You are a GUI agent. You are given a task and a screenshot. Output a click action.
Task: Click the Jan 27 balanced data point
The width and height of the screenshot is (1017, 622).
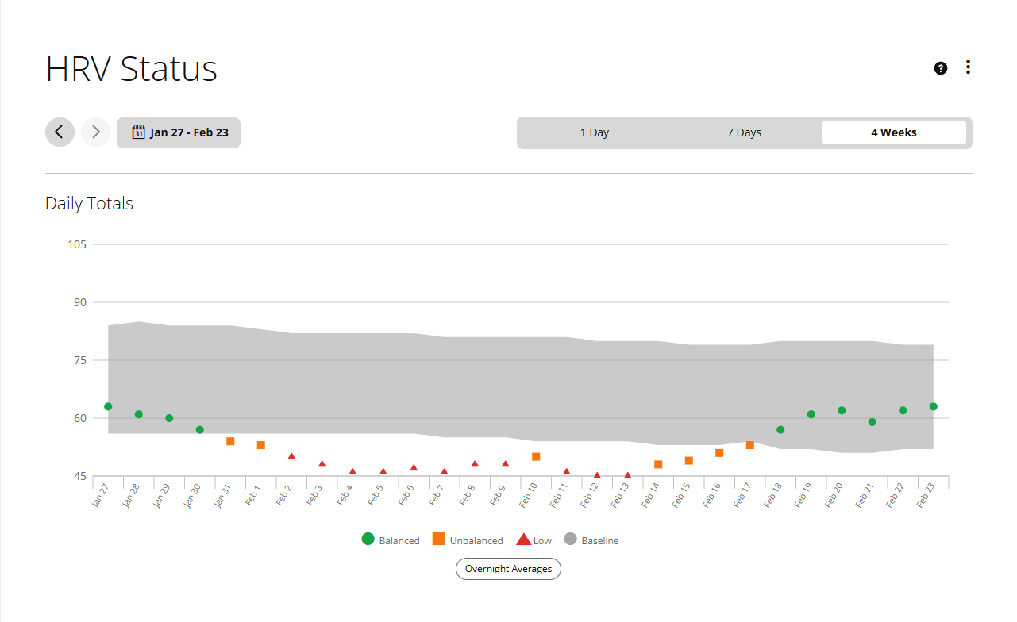pos(108,406)
